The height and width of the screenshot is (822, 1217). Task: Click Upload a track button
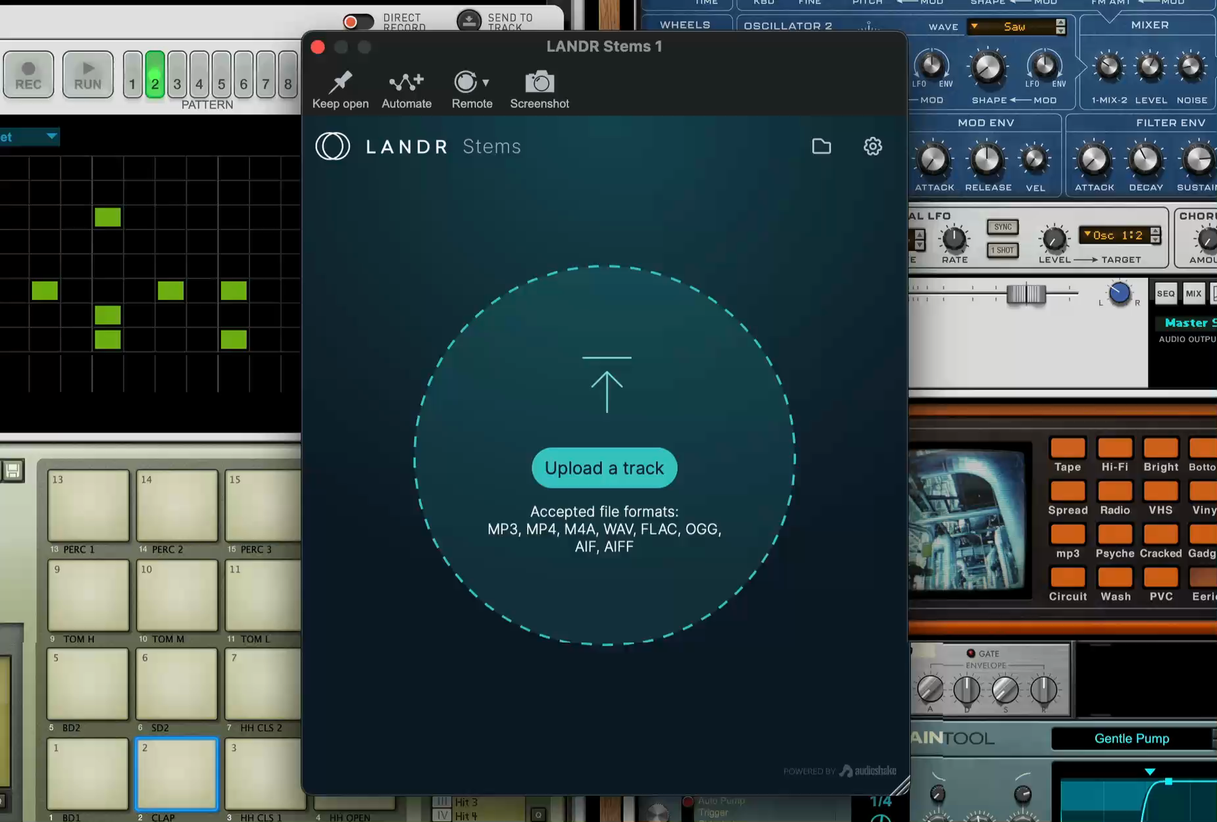605,468
